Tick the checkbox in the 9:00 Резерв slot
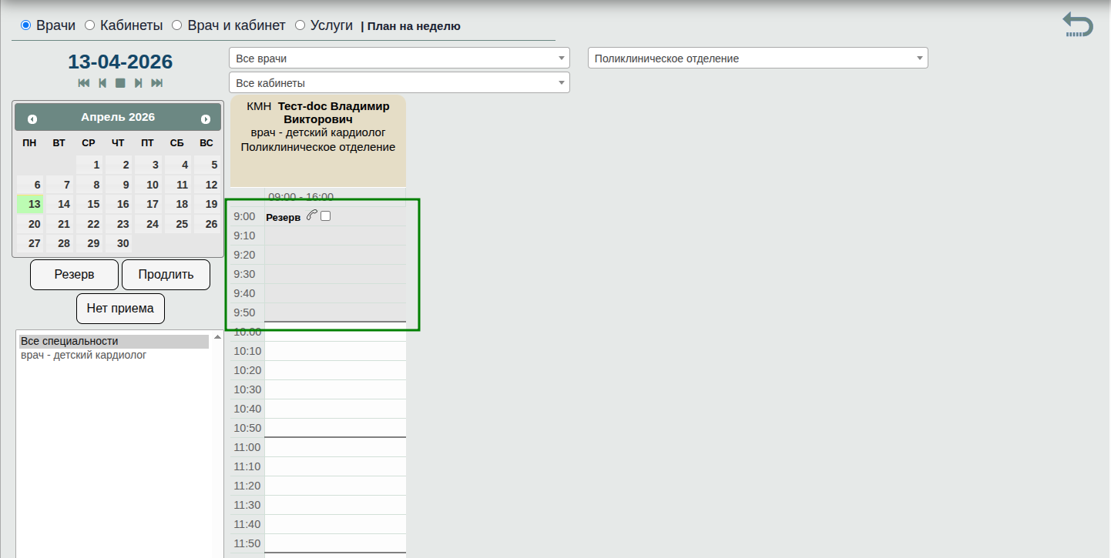 click(326, 216)
